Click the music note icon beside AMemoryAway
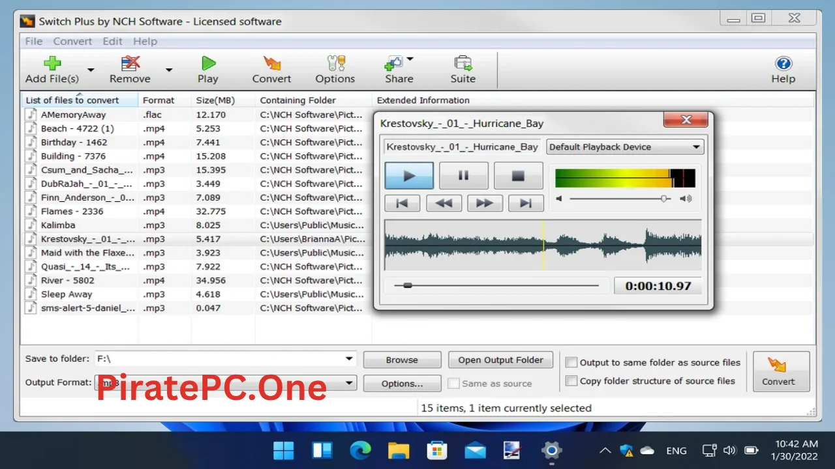835x469 pixels. click(x=31, y=115)
